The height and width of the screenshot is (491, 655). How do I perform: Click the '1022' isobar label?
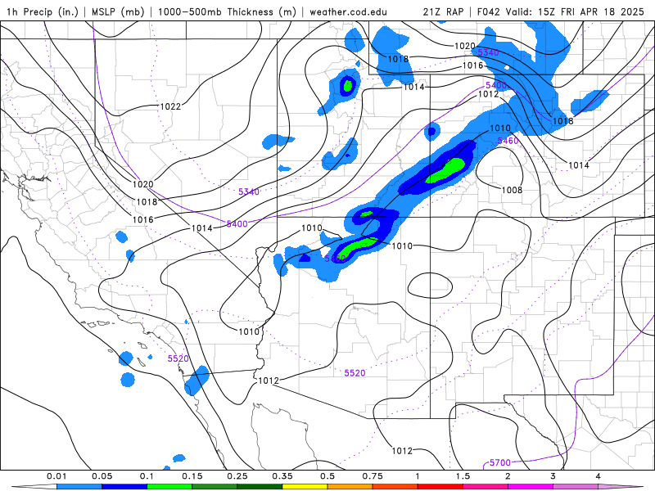pos(170,106)
